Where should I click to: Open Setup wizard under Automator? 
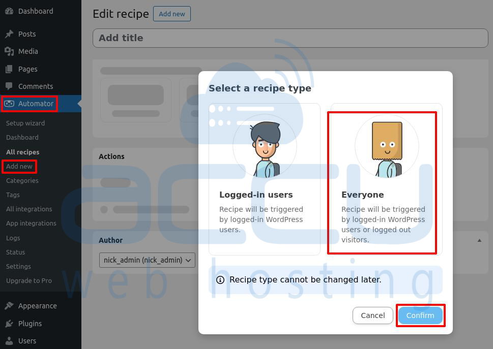pyautogui.click(x=25, y=123)
